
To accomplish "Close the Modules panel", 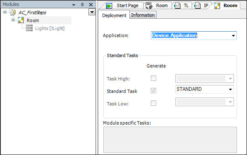I will point(91,5).
